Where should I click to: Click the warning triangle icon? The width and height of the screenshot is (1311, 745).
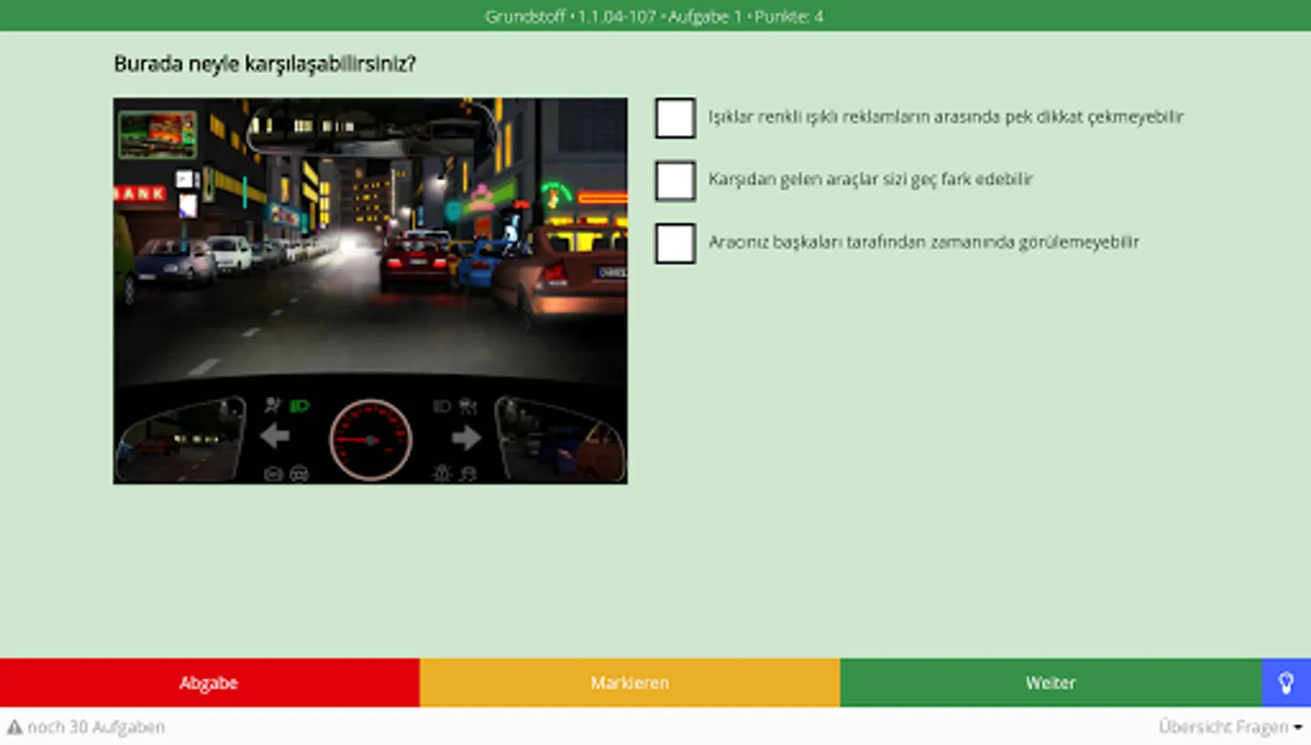pos(15,727)
